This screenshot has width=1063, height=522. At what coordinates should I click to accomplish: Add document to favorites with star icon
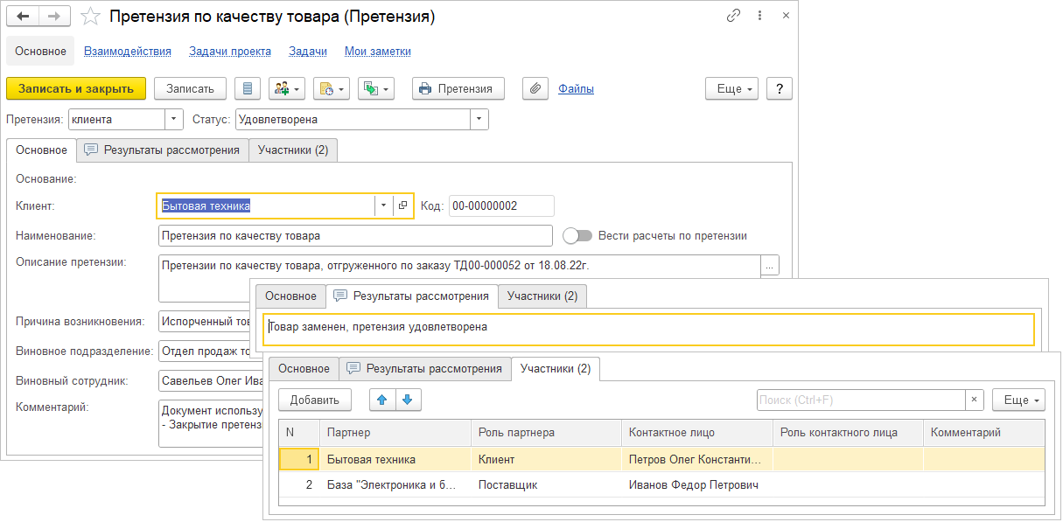tap(89, 17)
